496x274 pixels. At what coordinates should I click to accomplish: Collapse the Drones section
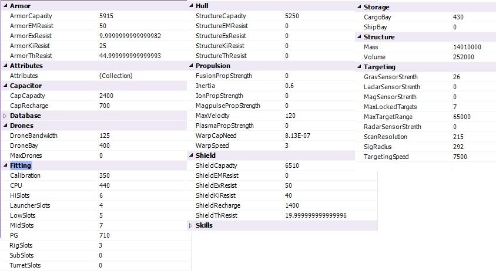[5, 126]
